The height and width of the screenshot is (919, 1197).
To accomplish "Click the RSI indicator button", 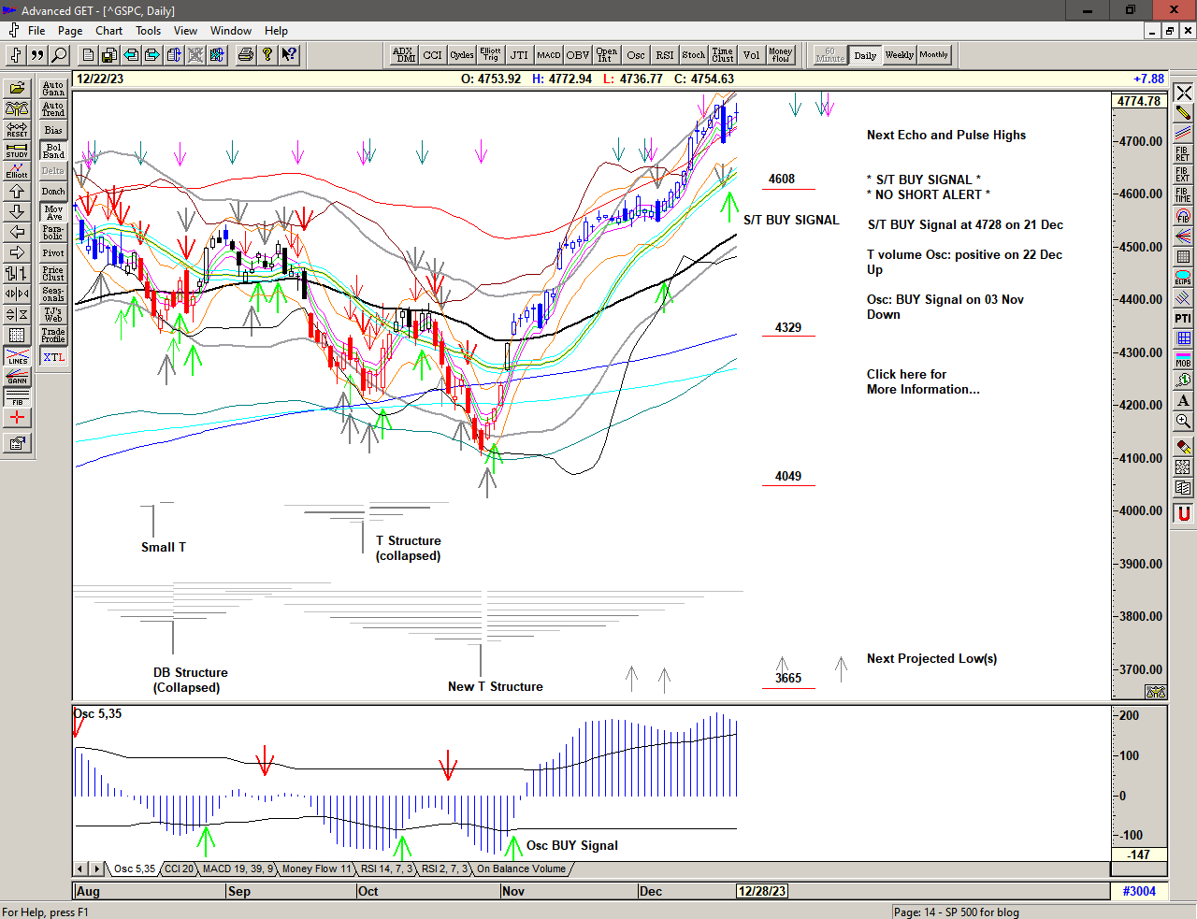I will pyautogui.click(x=664, y=55).
